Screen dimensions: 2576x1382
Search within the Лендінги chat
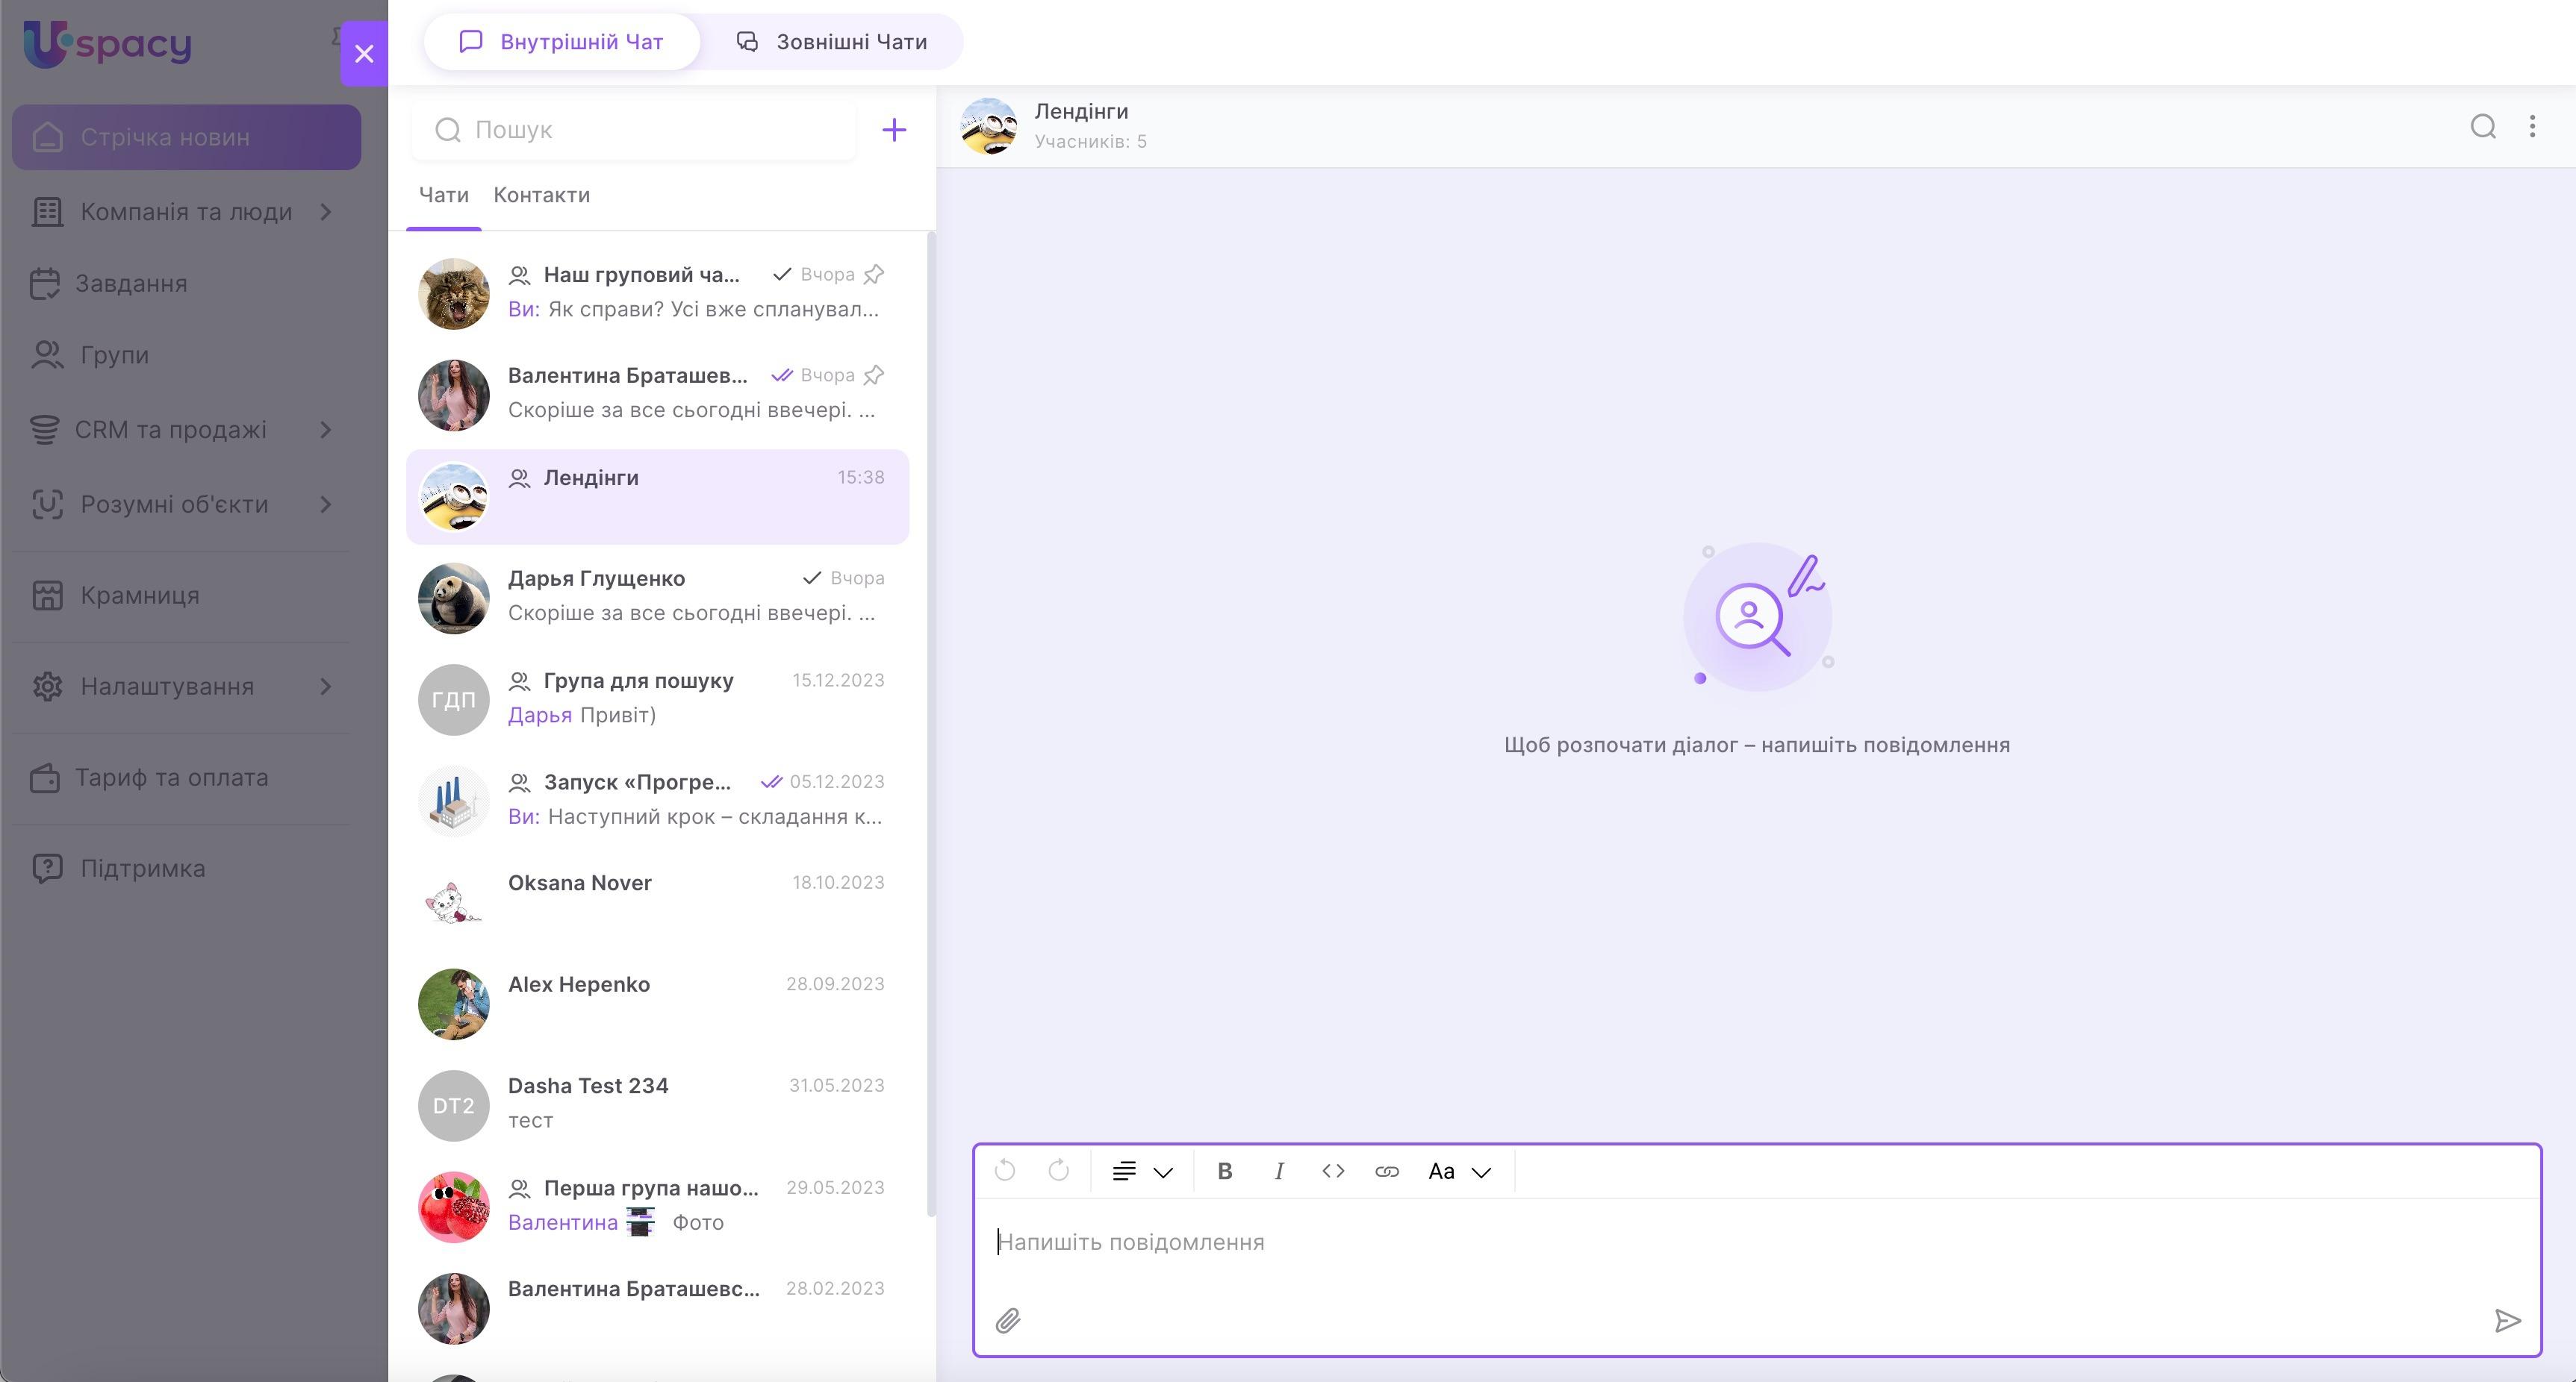2483,127
